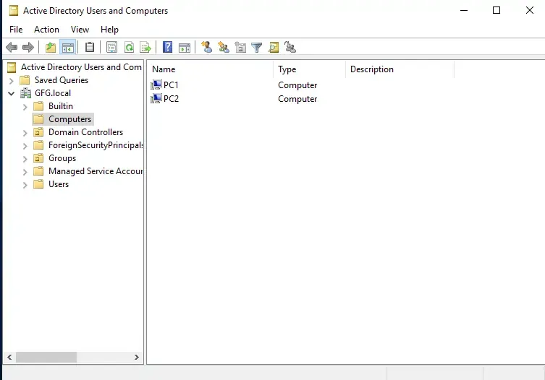
Task: Select the Builtin tree item
Action: click(61, 106)
